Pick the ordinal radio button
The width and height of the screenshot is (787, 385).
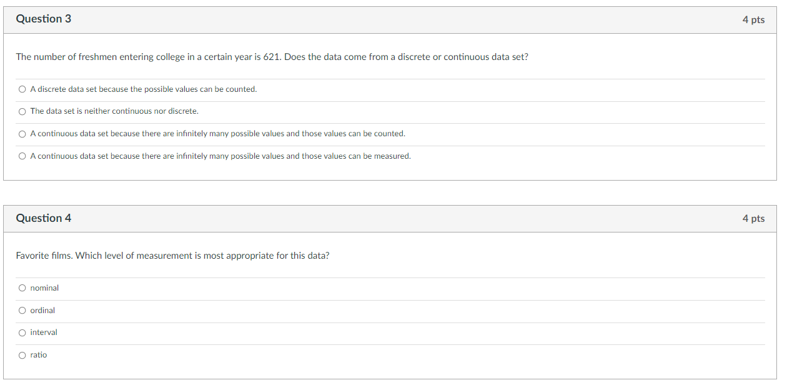pos(22,311)
